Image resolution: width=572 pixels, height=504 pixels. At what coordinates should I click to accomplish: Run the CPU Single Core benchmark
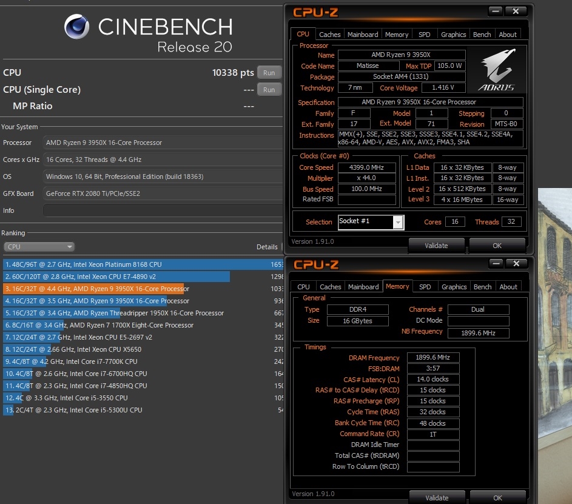point(269,90)
